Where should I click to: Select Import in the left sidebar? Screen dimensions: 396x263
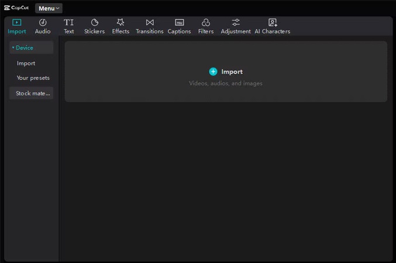pos(26,63)
